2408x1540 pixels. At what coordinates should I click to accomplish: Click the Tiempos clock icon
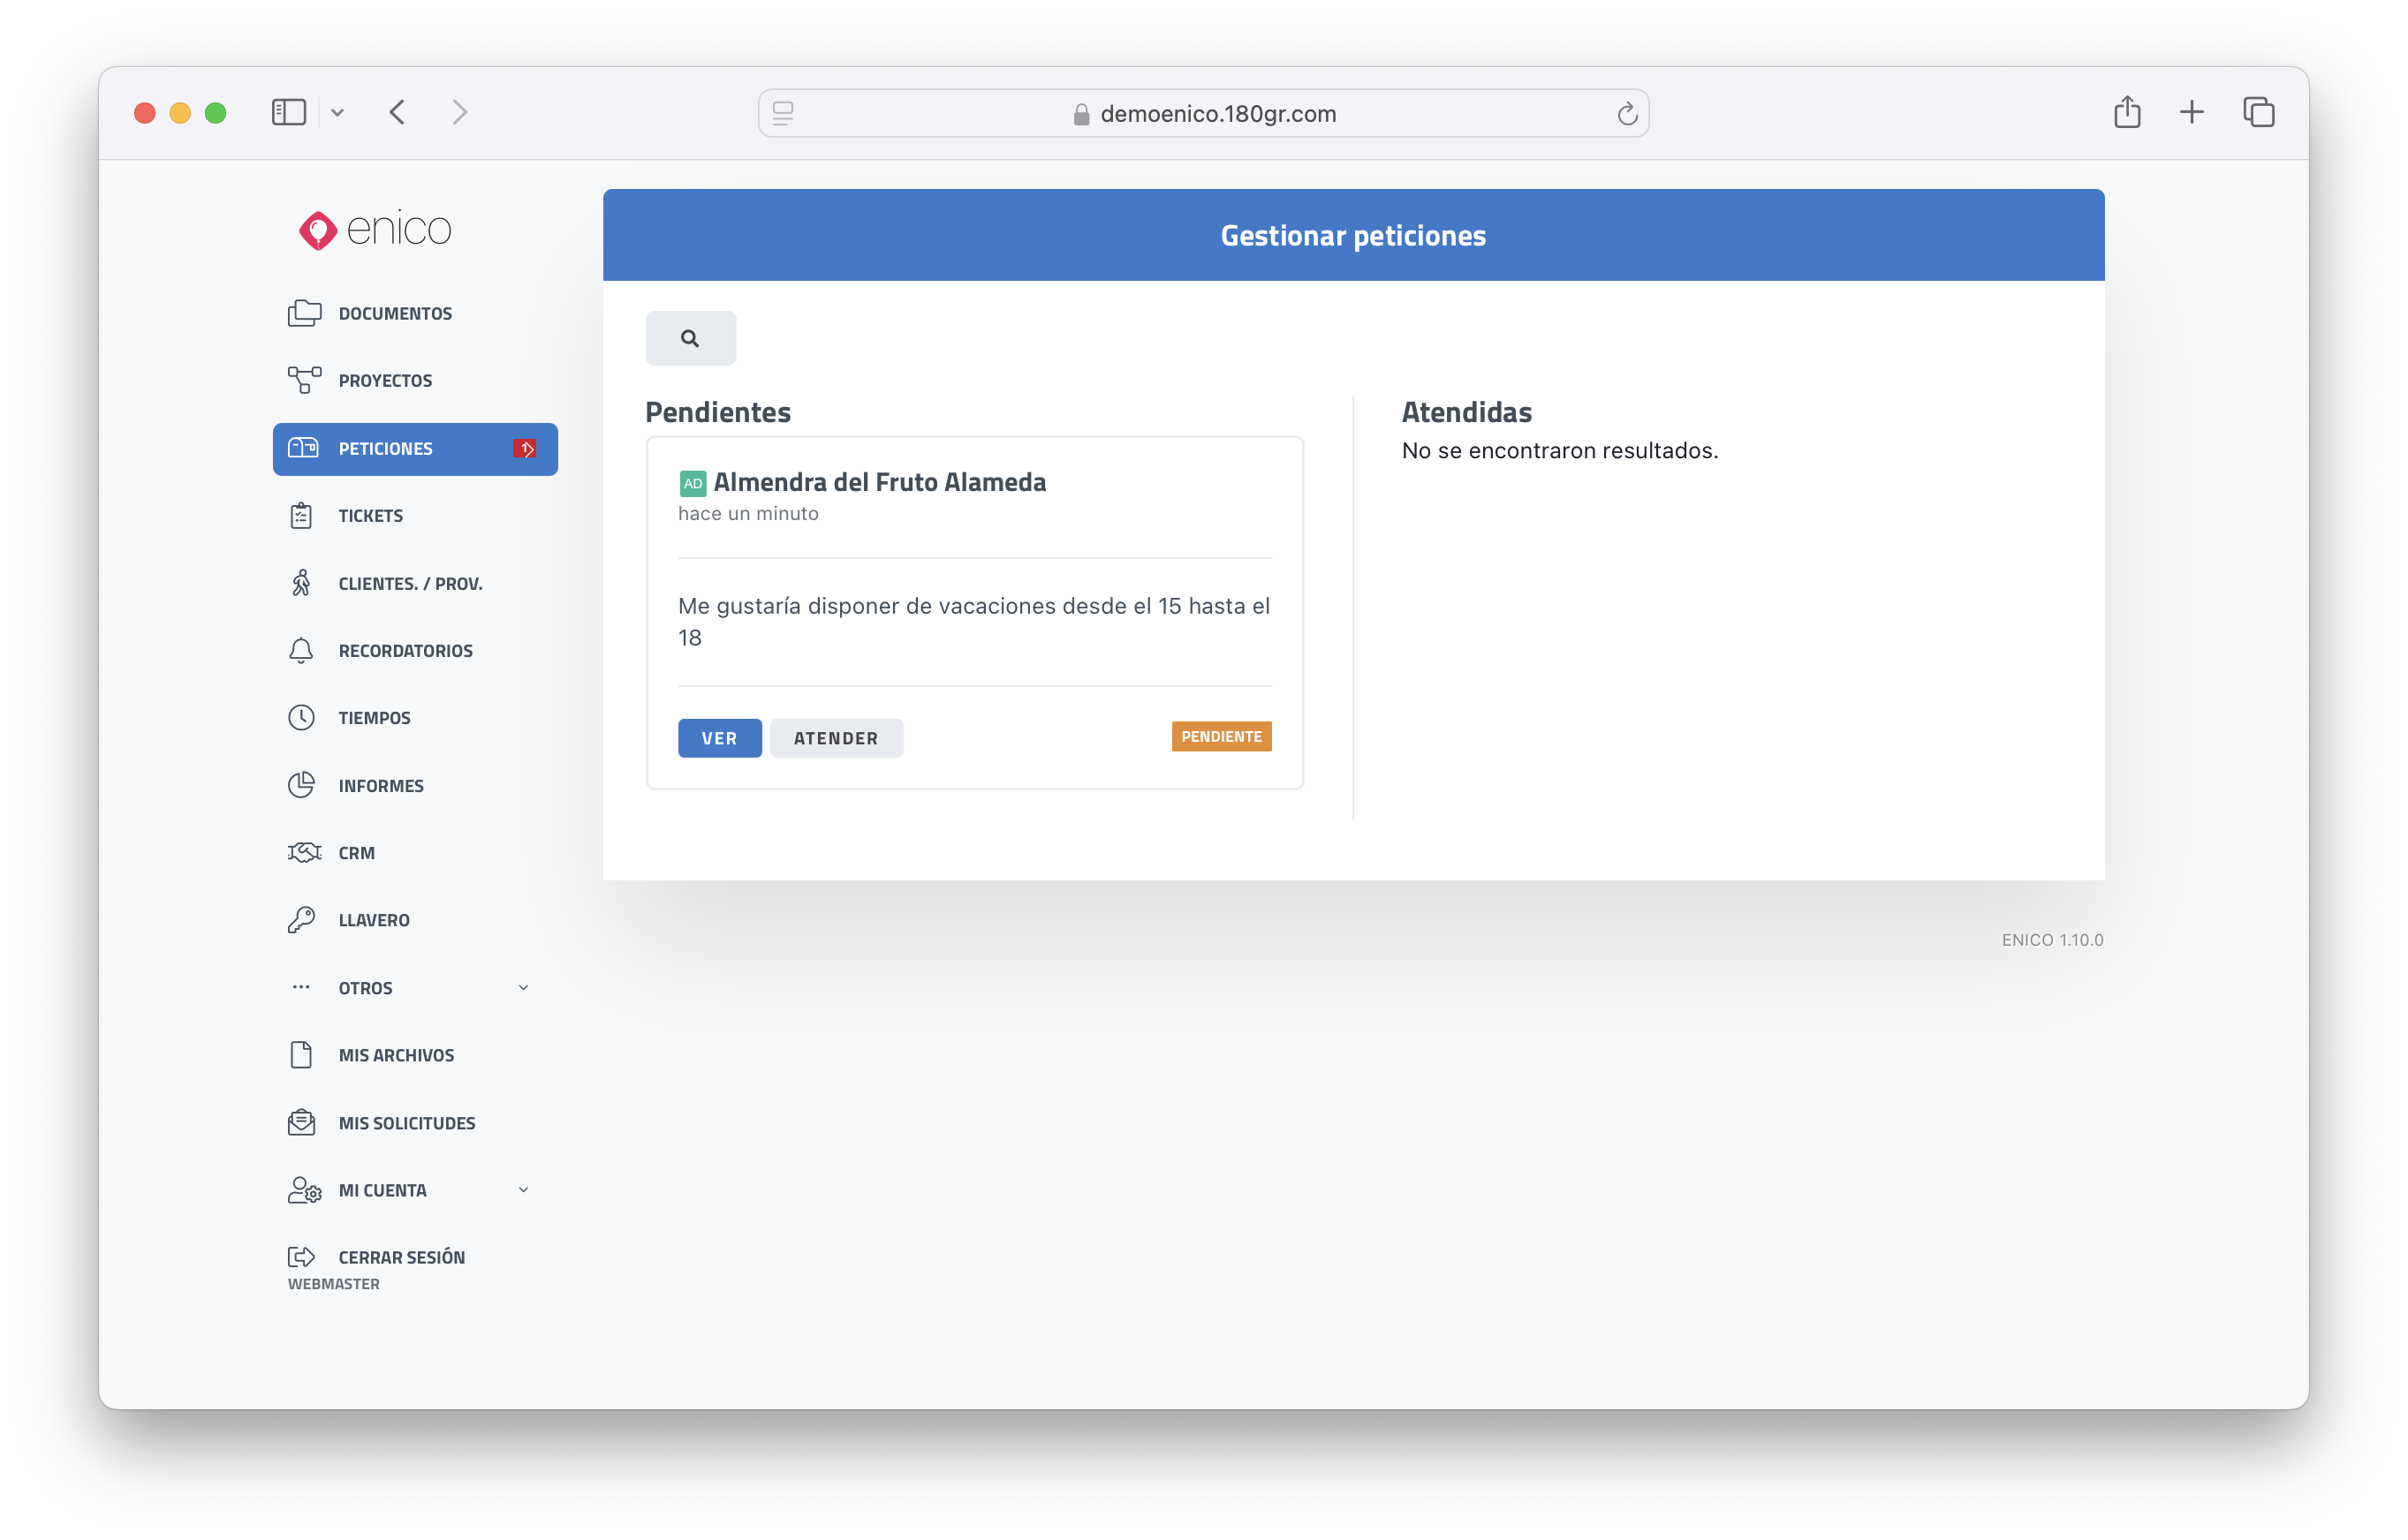click(x=301, y=718)
